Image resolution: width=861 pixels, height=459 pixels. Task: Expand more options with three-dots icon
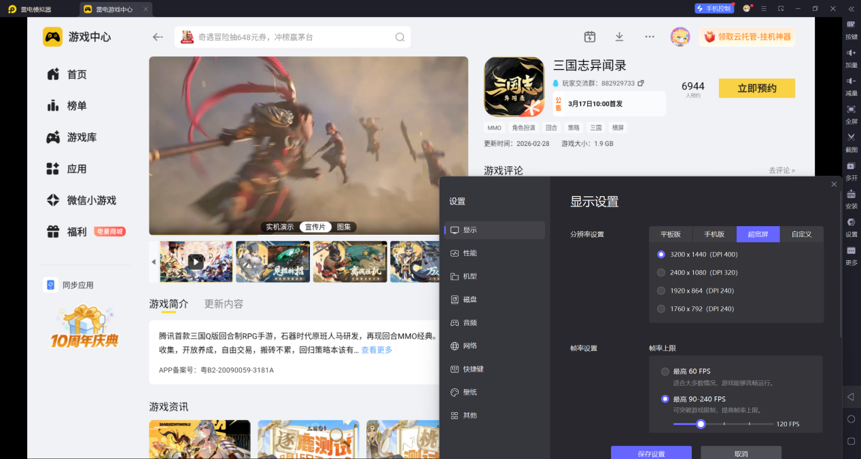[x=650, y=37]
